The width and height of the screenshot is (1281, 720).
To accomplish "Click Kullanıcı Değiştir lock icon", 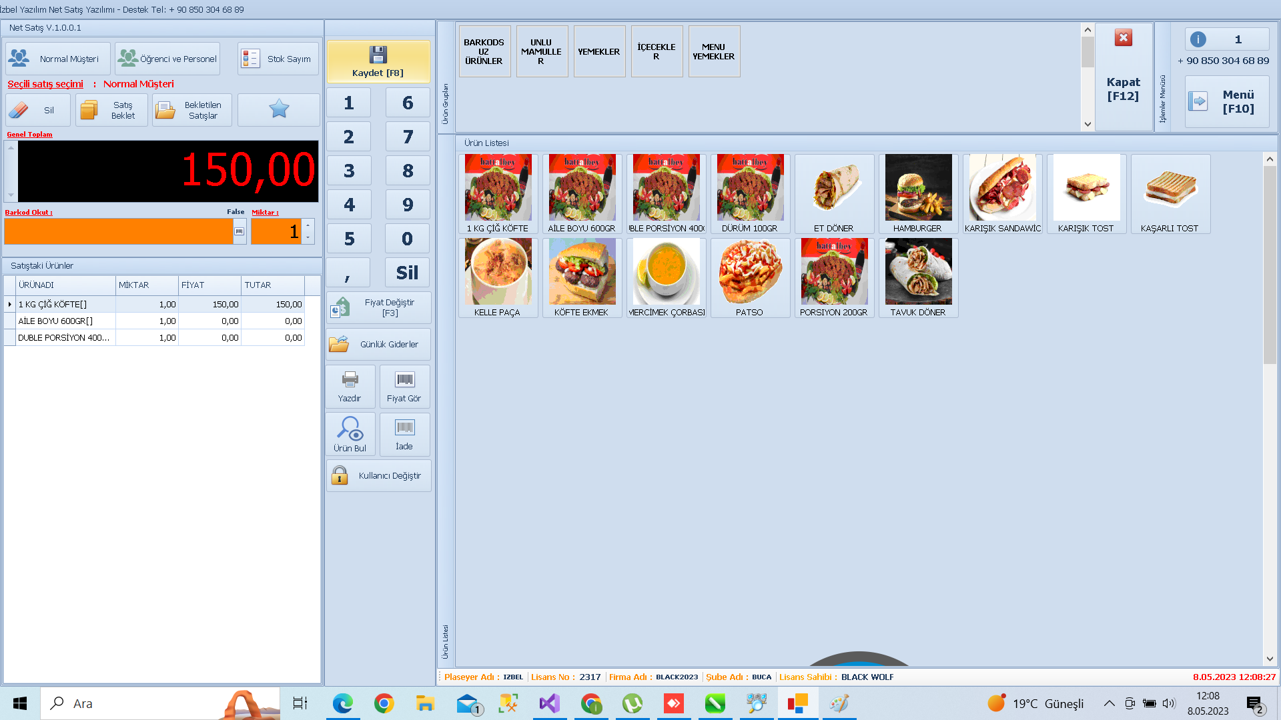I will 340,475.
